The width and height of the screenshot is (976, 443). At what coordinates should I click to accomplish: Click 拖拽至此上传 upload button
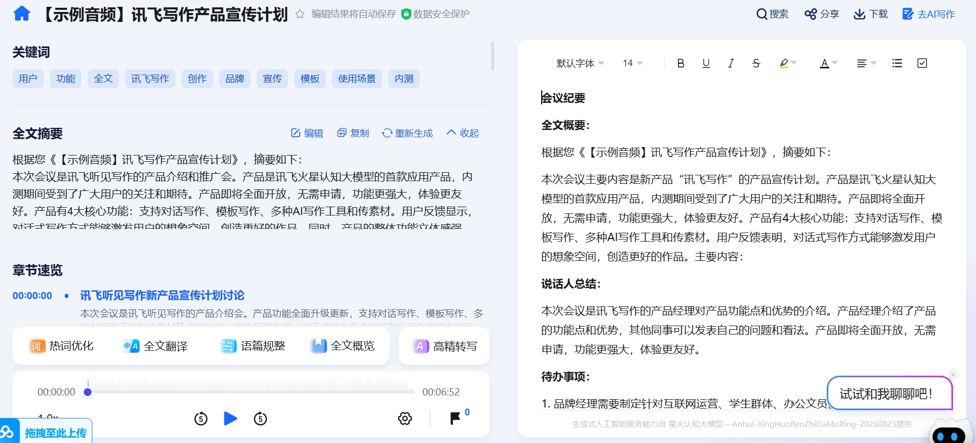point(55,433)
